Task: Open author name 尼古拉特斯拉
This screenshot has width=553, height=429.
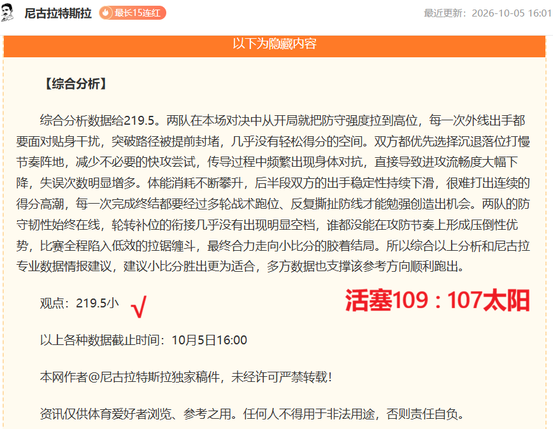Action: (58, 13)
